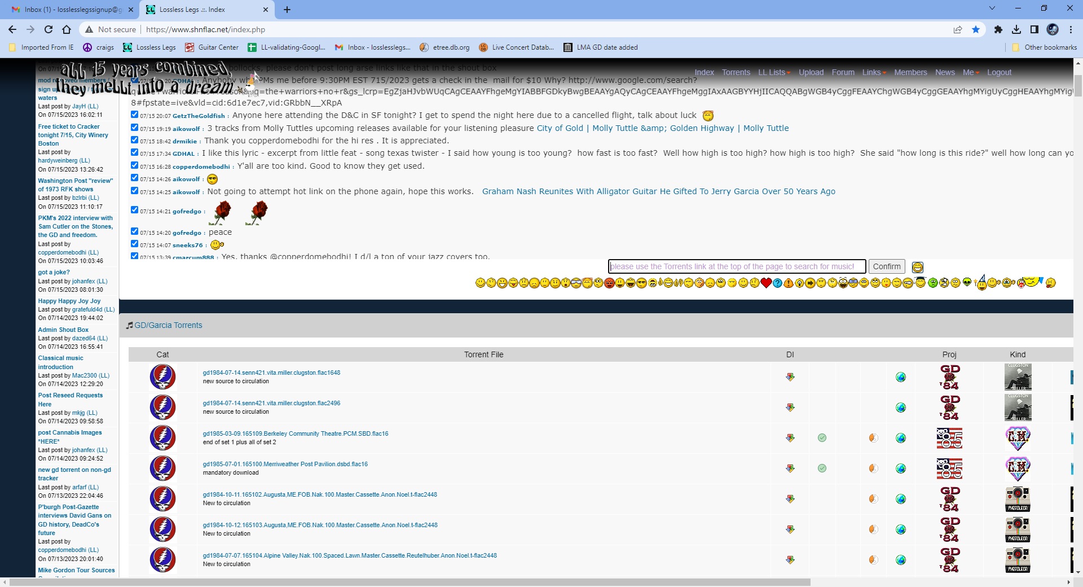Click the share page icon in the address bar

(958, 29)
